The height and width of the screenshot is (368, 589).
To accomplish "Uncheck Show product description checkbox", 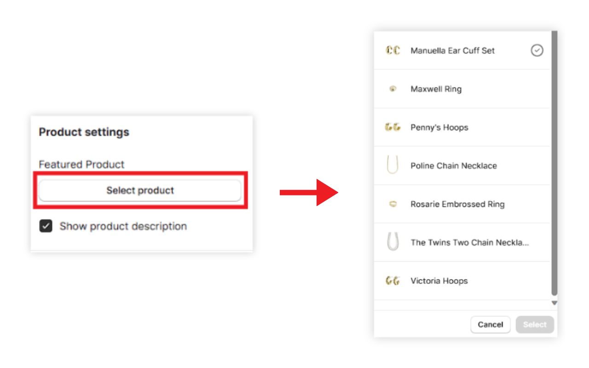I will (x=46, y=226).
